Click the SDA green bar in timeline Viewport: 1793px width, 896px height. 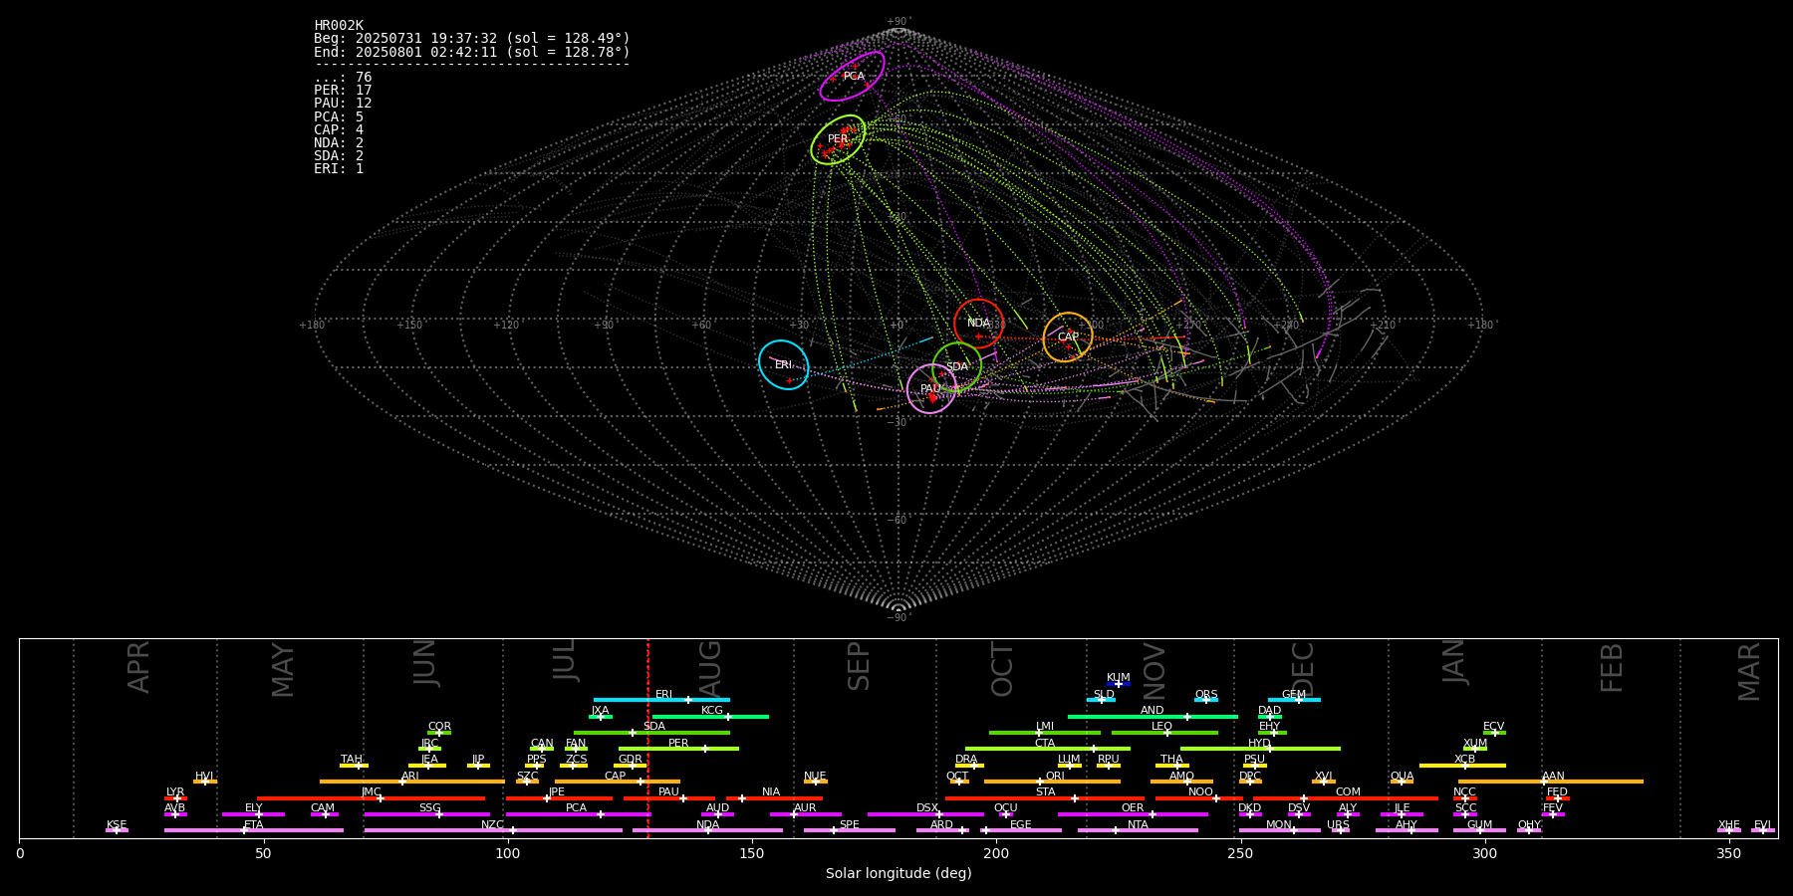click(651, 733)
